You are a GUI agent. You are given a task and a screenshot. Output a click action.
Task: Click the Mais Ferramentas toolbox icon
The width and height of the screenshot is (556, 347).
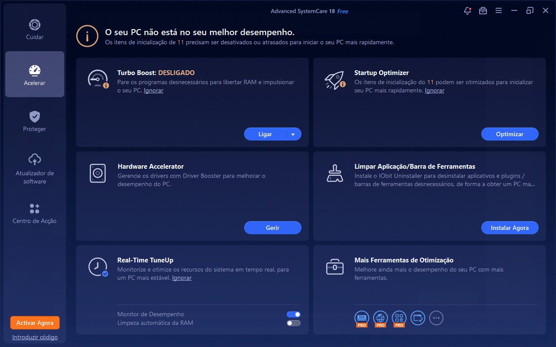[334, 266]
